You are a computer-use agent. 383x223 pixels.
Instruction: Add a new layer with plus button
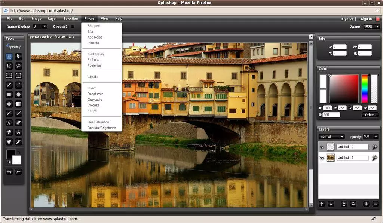click(x=366, y=204)
